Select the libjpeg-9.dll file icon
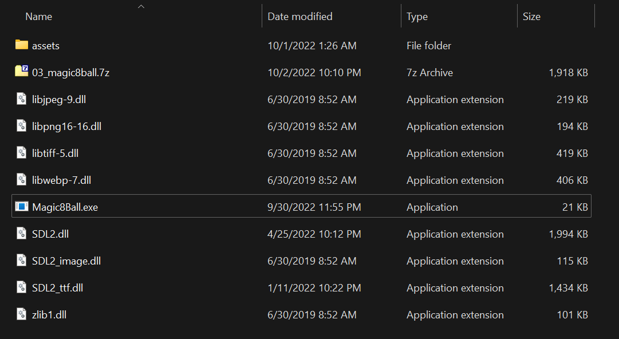 (x=21, y=99)
